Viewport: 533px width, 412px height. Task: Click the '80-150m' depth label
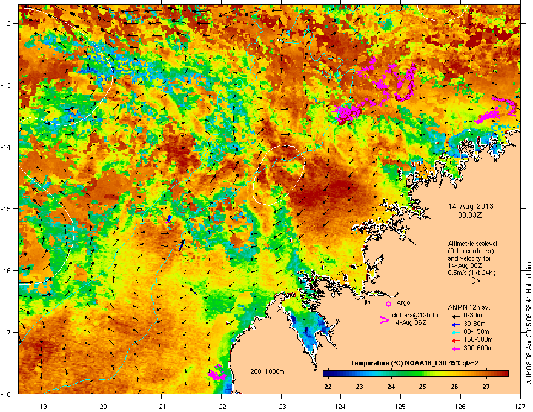tap(476, 332)
